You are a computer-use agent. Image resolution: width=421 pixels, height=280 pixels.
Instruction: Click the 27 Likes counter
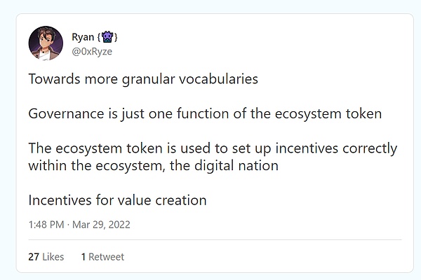(46, 257)
